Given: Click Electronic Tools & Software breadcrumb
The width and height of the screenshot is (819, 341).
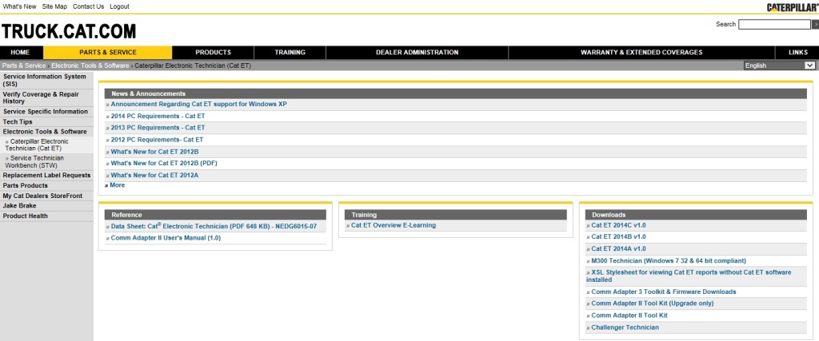Looking at the screenshot, I should (90, 65).
